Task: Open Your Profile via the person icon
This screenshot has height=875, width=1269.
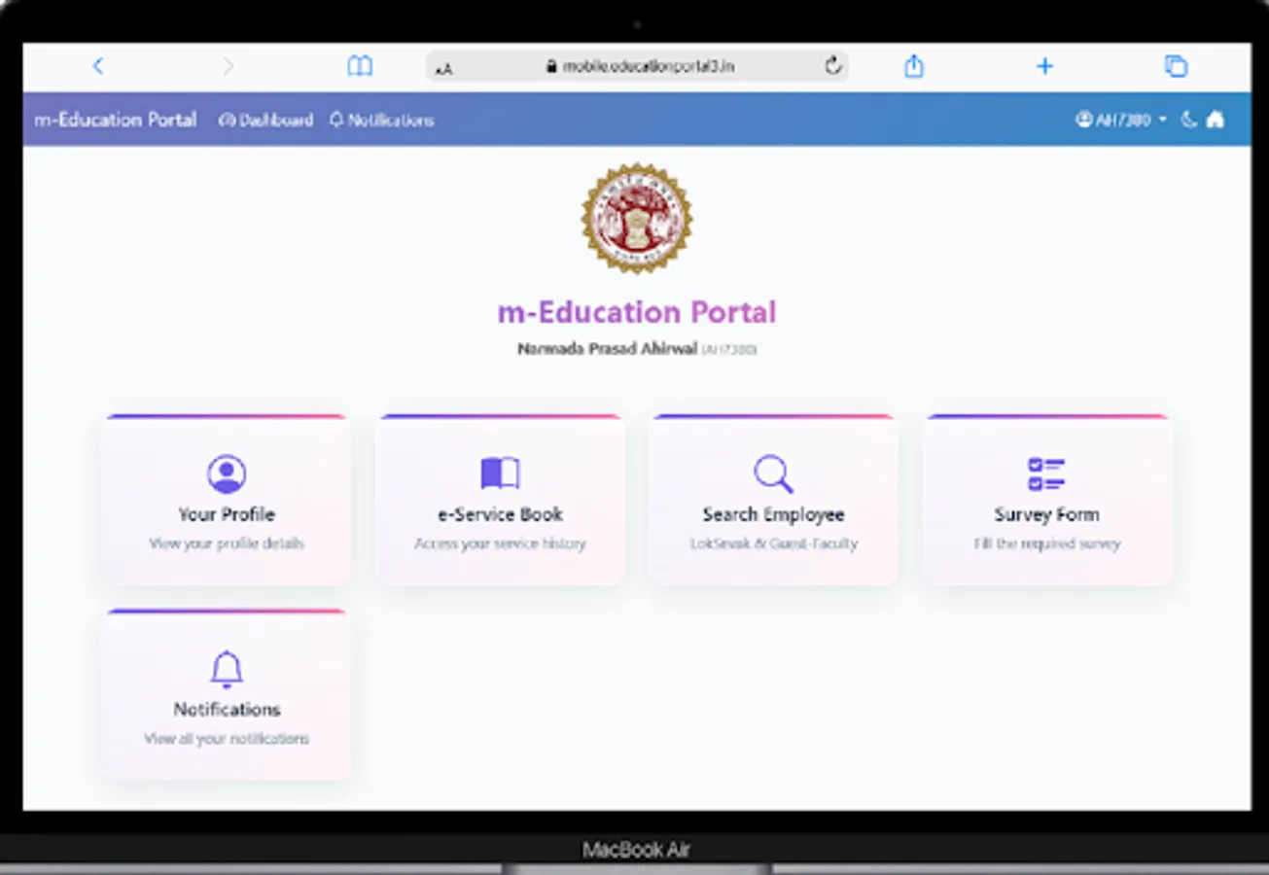Action: (x=226, y=472)
